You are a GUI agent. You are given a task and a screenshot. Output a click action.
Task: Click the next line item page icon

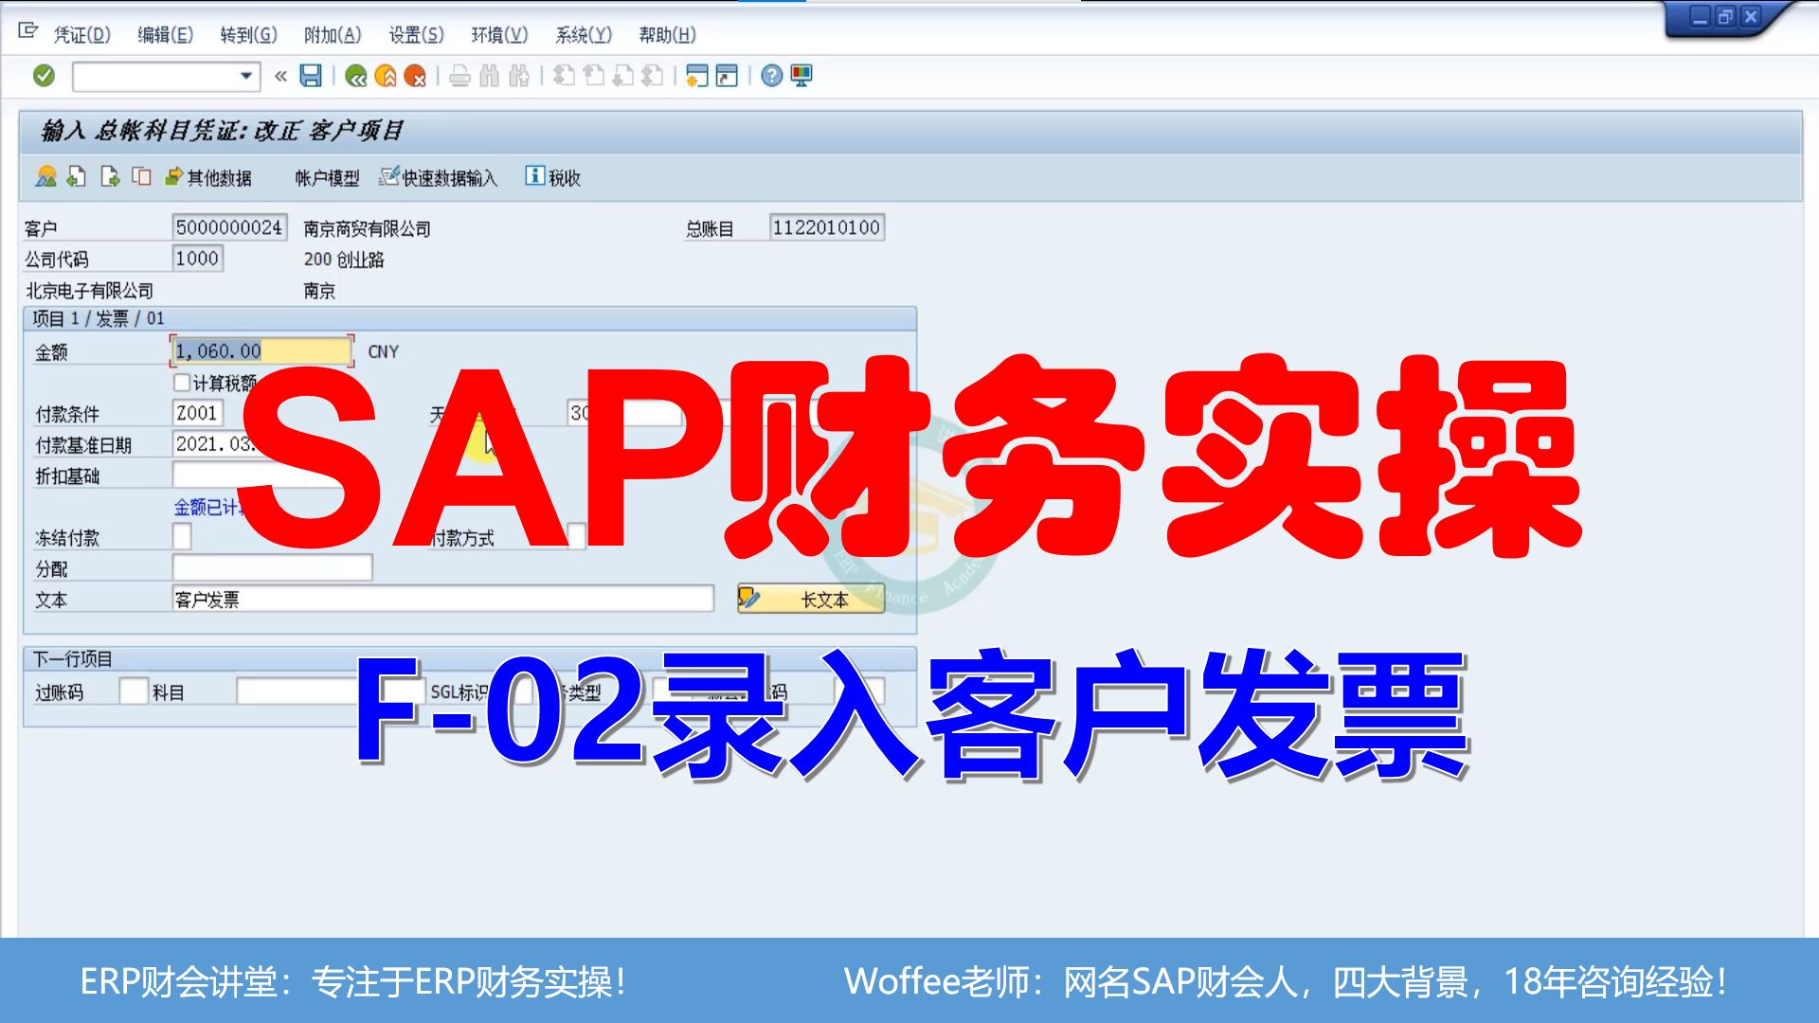click(110, 177)
